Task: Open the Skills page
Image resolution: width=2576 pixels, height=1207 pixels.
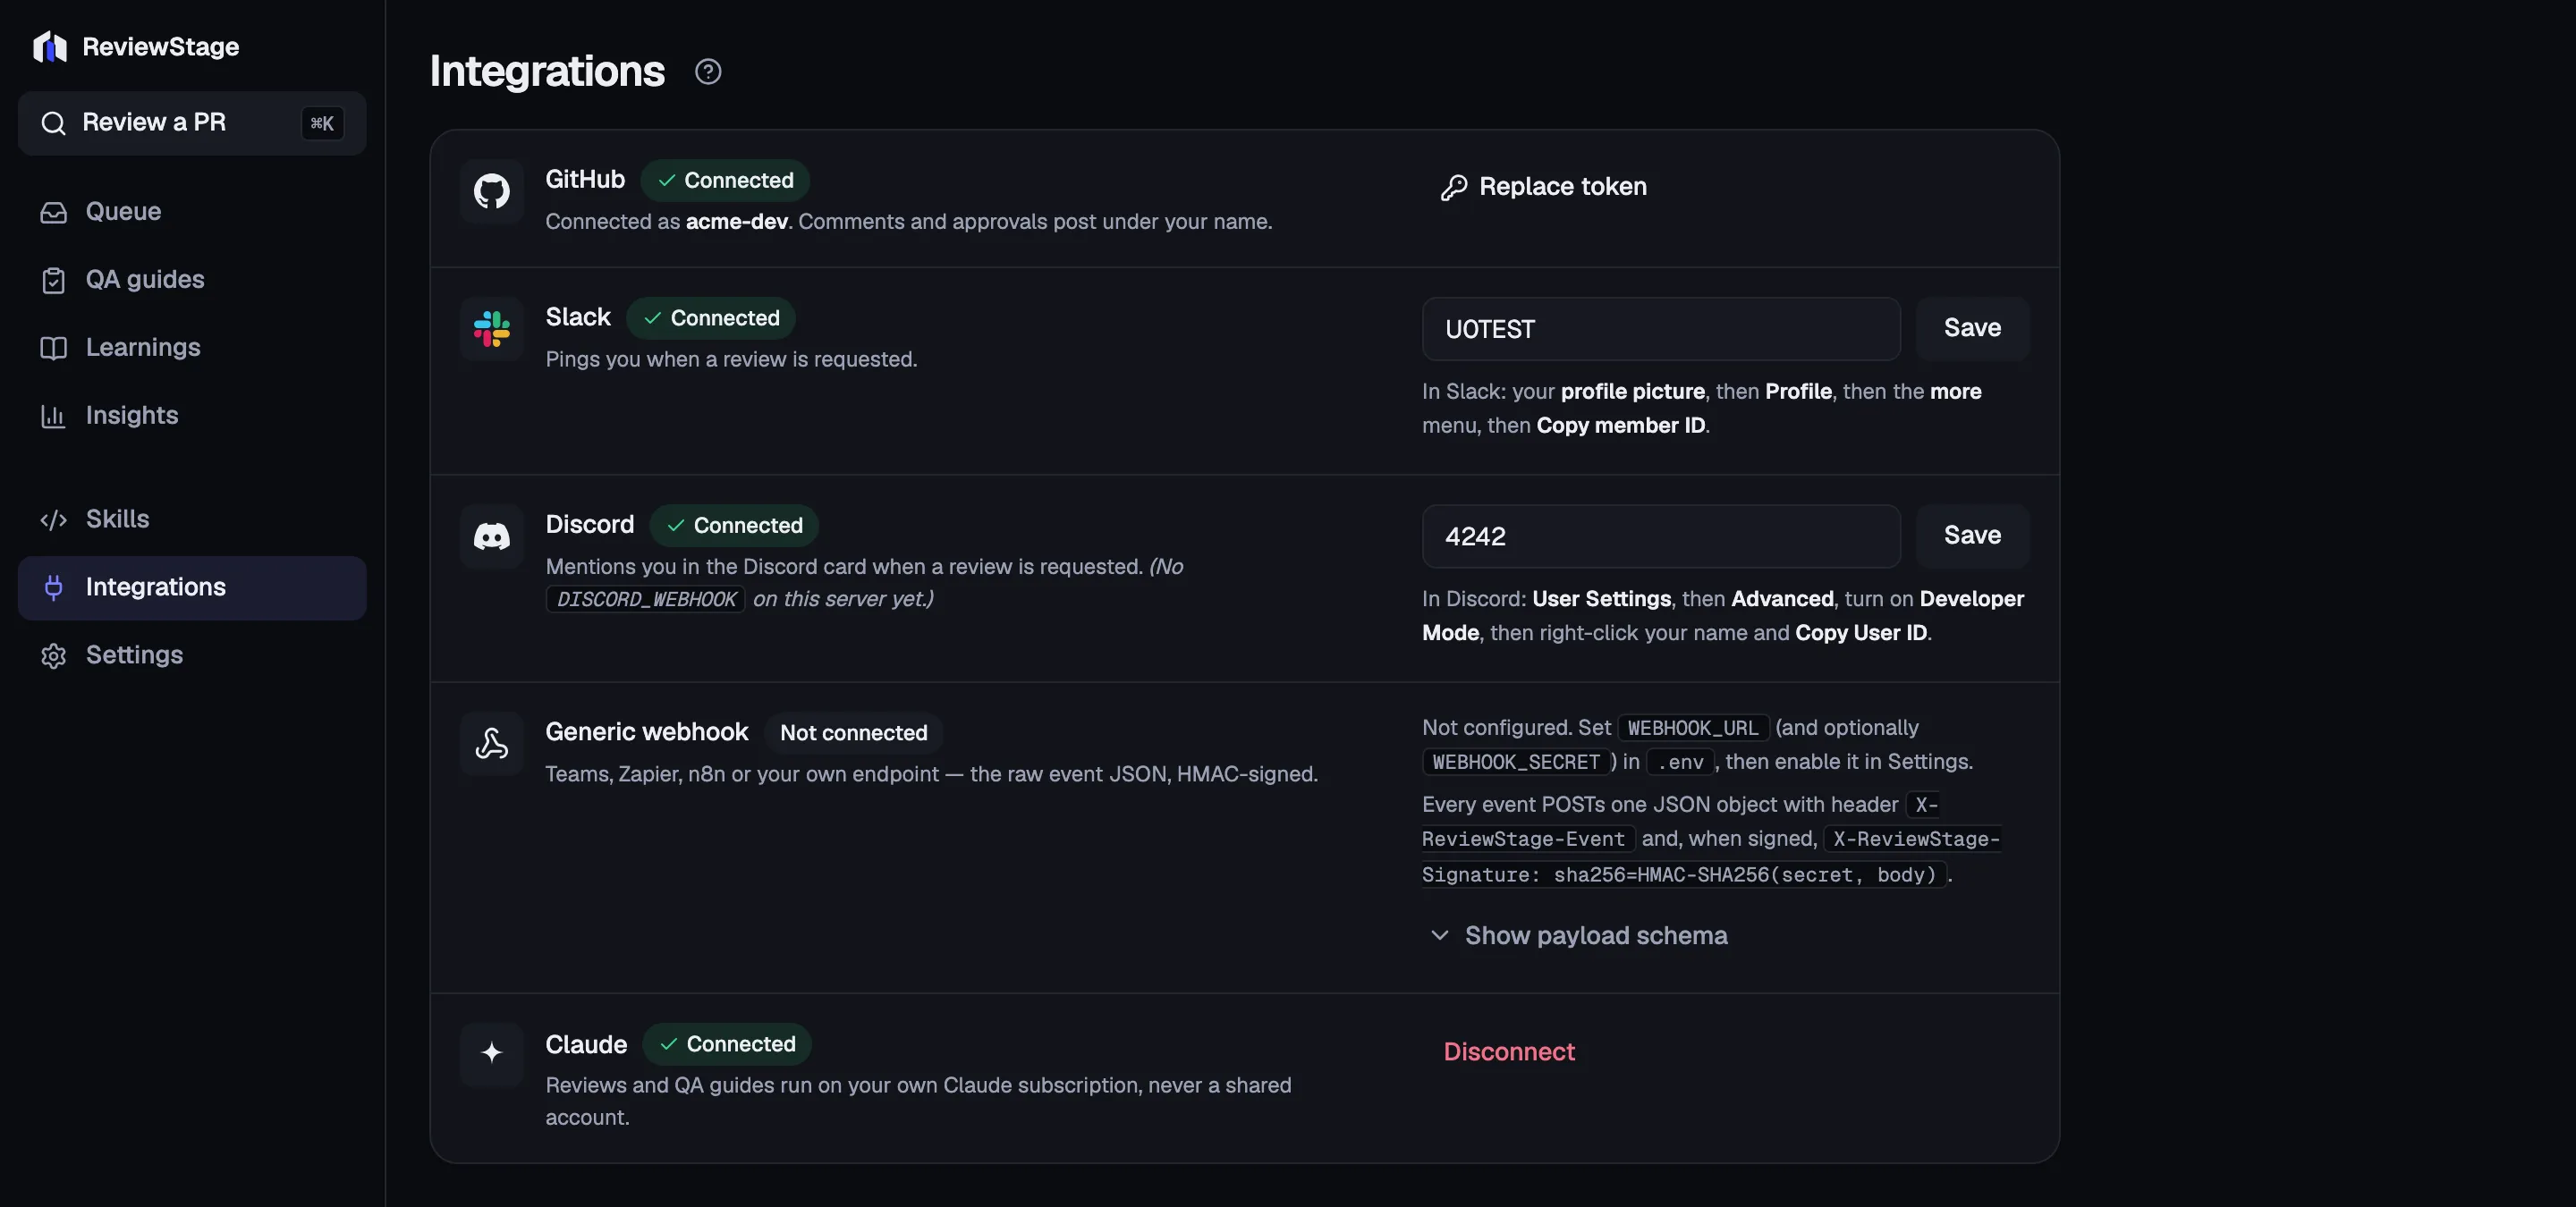Action: click(192, 519)
